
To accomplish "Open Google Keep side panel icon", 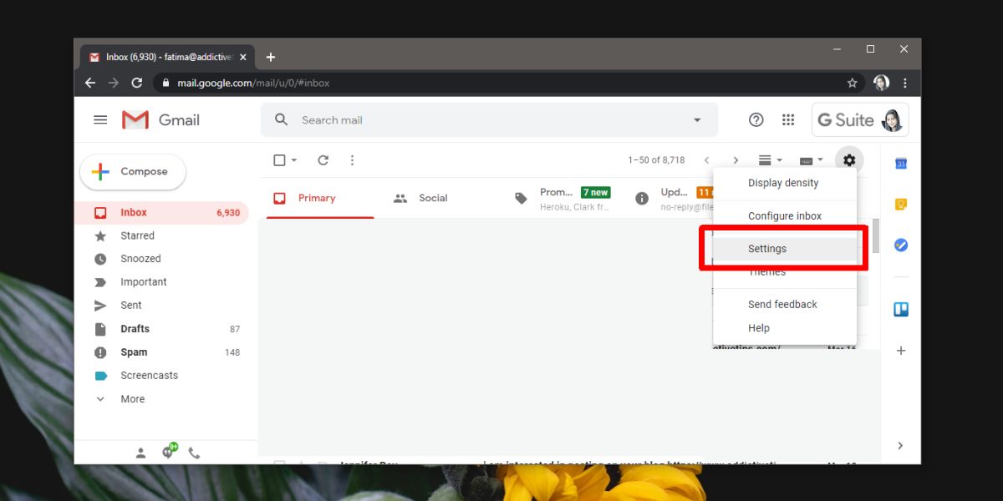I will (901, 205).
